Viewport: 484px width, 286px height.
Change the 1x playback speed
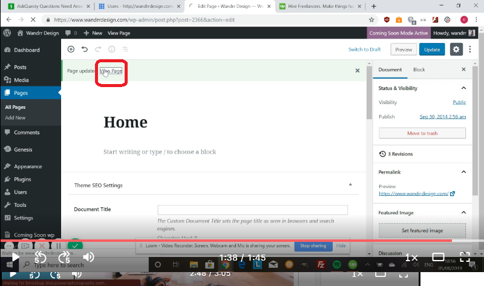[x=411, y=258]
